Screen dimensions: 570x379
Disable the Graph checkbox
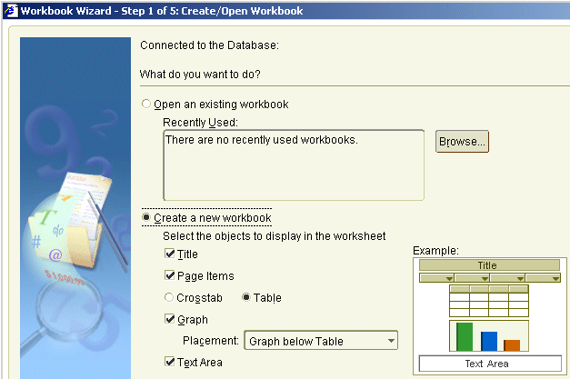[169, 319]
